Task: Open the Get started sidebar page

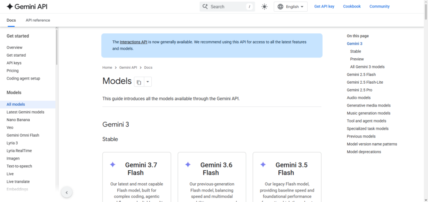Action: coord(16,55)
